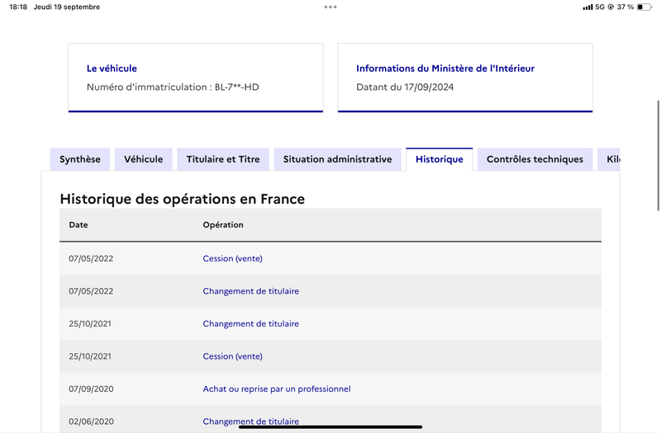Open the Titulaire et Titre tab

(x=223, y=159)
